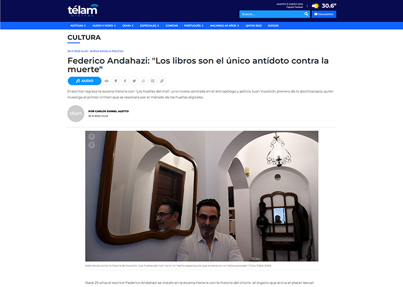The image size is (403, 287).
Task: Open the Cultura section heading link
Action: [x=84, y=37]
